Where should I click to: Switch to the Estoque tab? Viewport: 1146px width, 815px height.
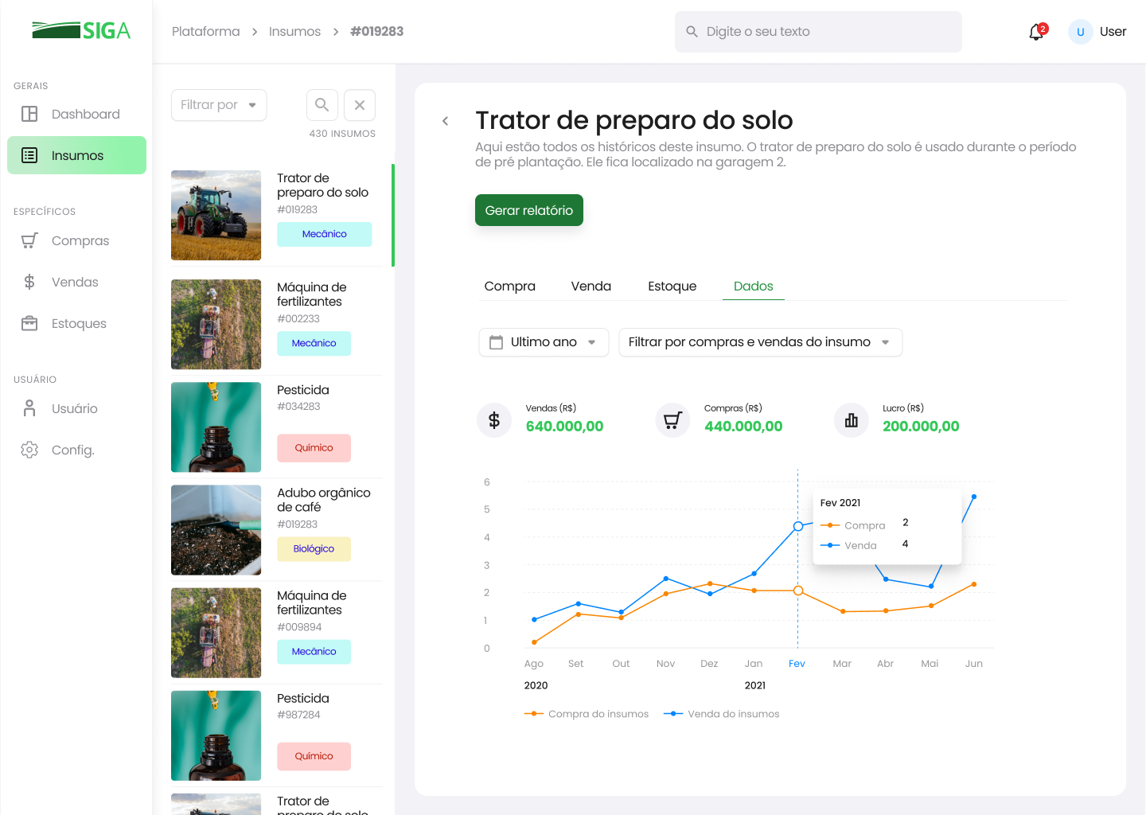[x=672, y=287]
